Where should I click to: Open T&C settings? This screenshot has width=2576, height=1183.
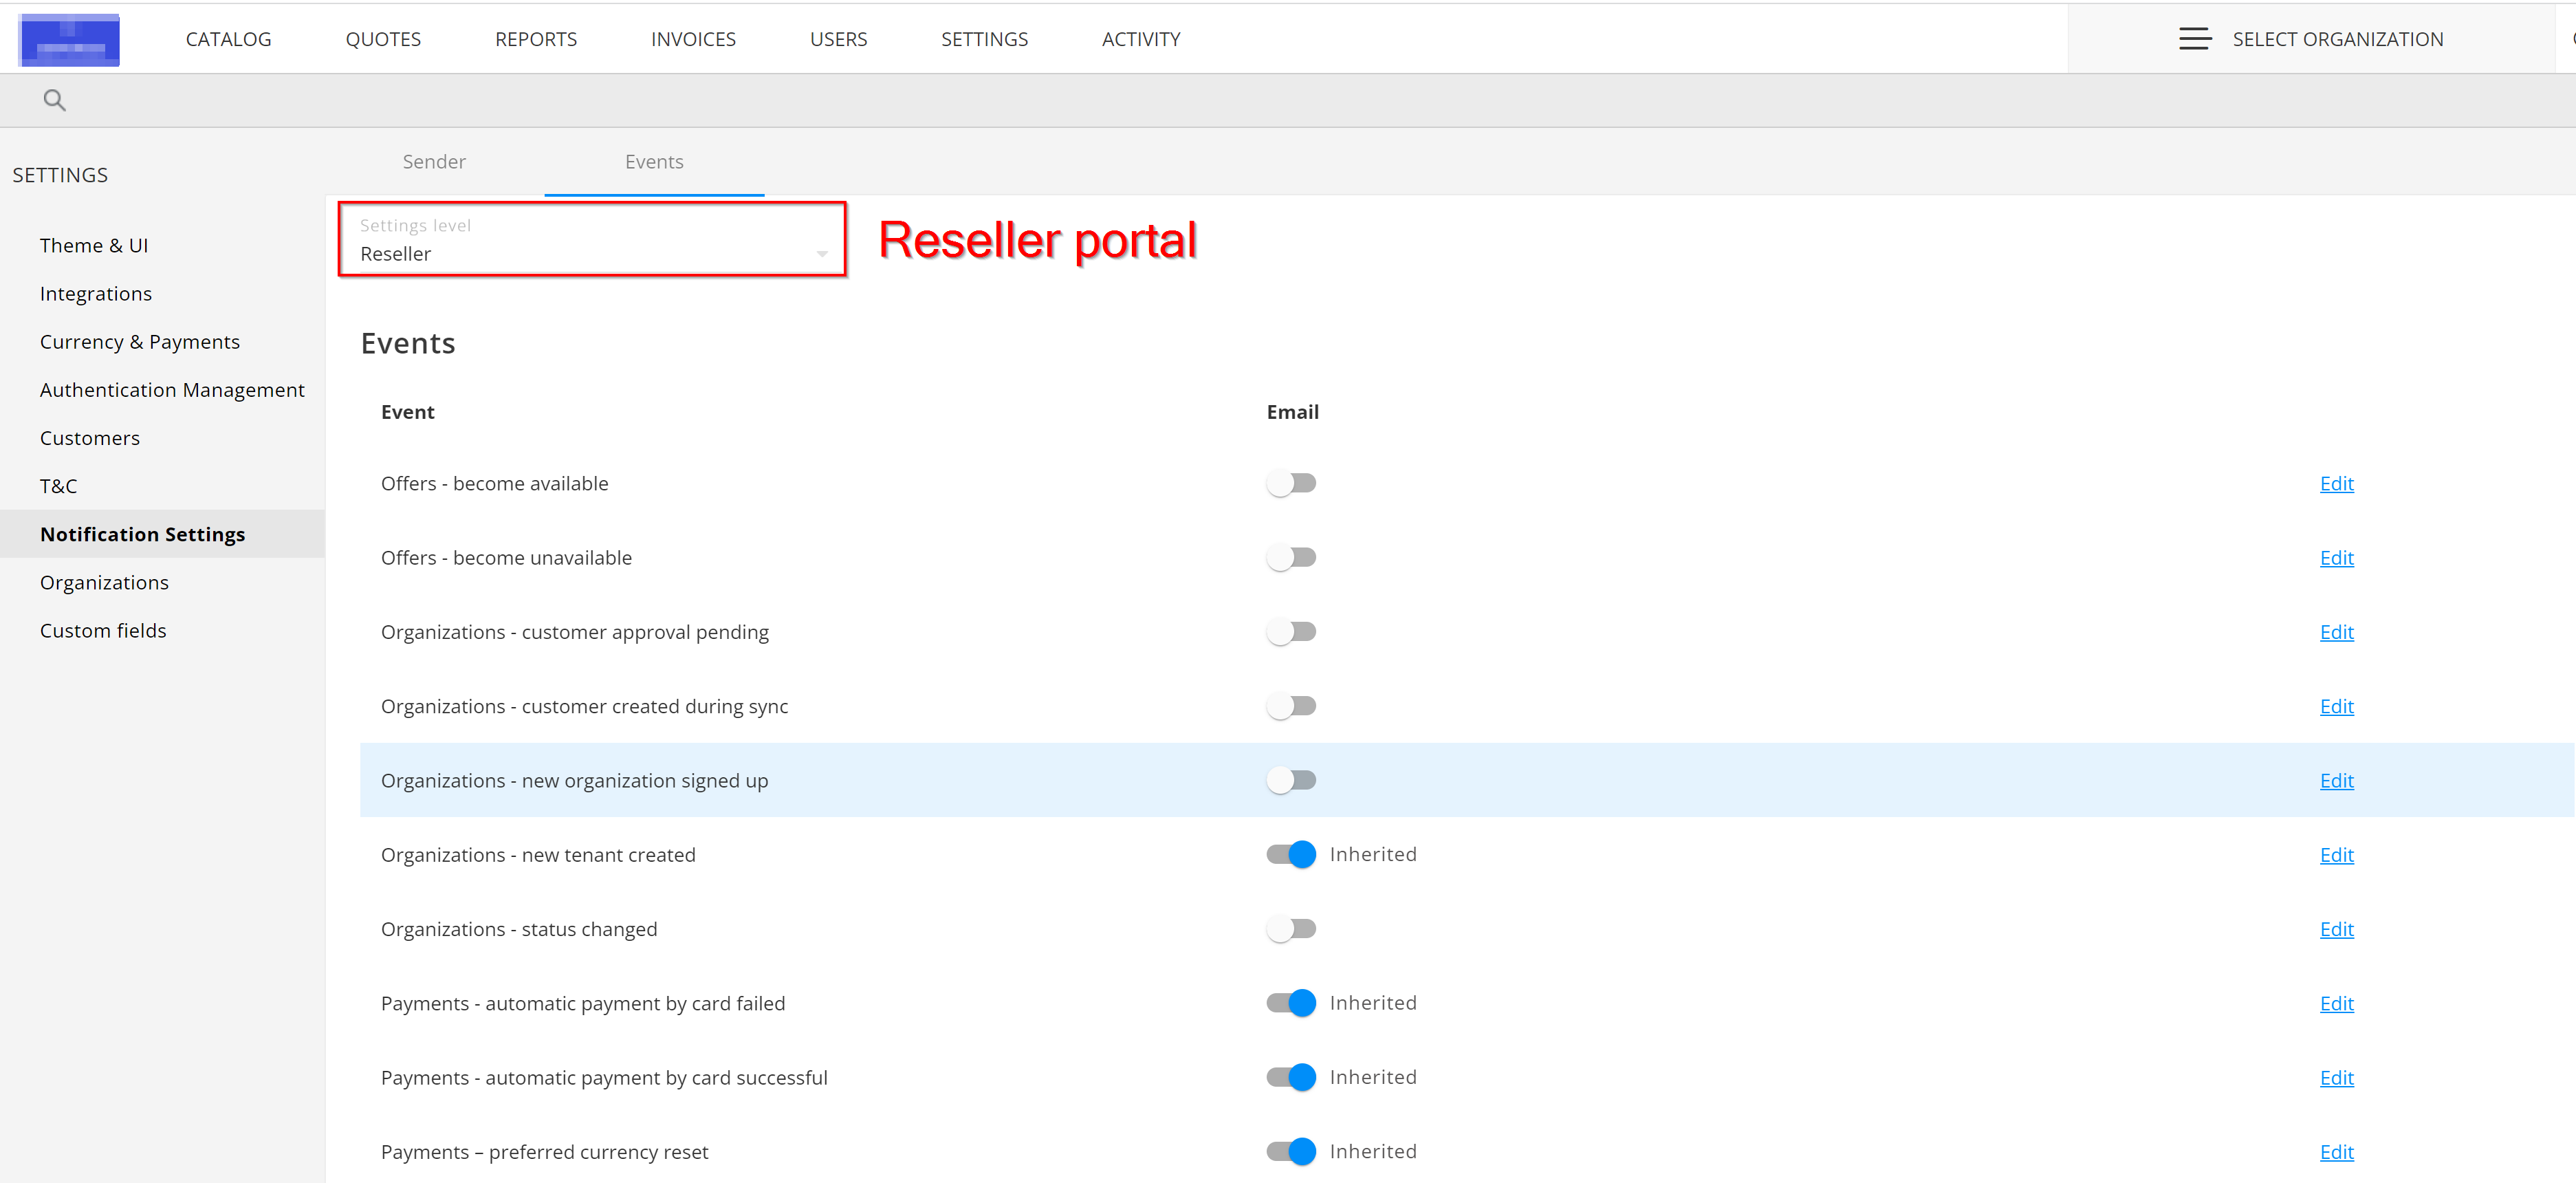[58, 486]
